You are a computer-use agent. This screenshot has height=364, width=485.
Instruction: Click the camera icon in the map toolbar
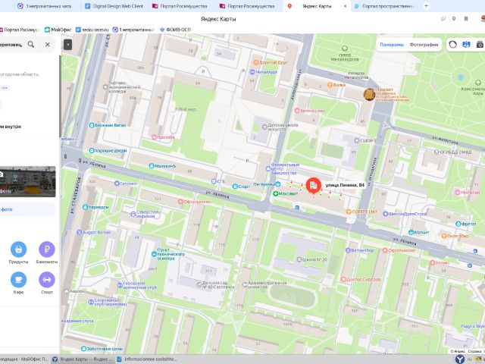coord(480,45)
